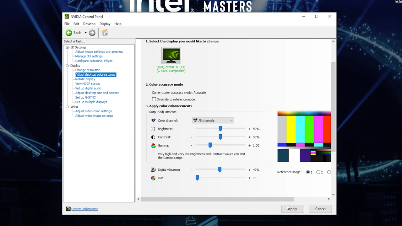Open the Back button history dropdown arrow
Screen dimensions: 402x226
coord(85,33)
